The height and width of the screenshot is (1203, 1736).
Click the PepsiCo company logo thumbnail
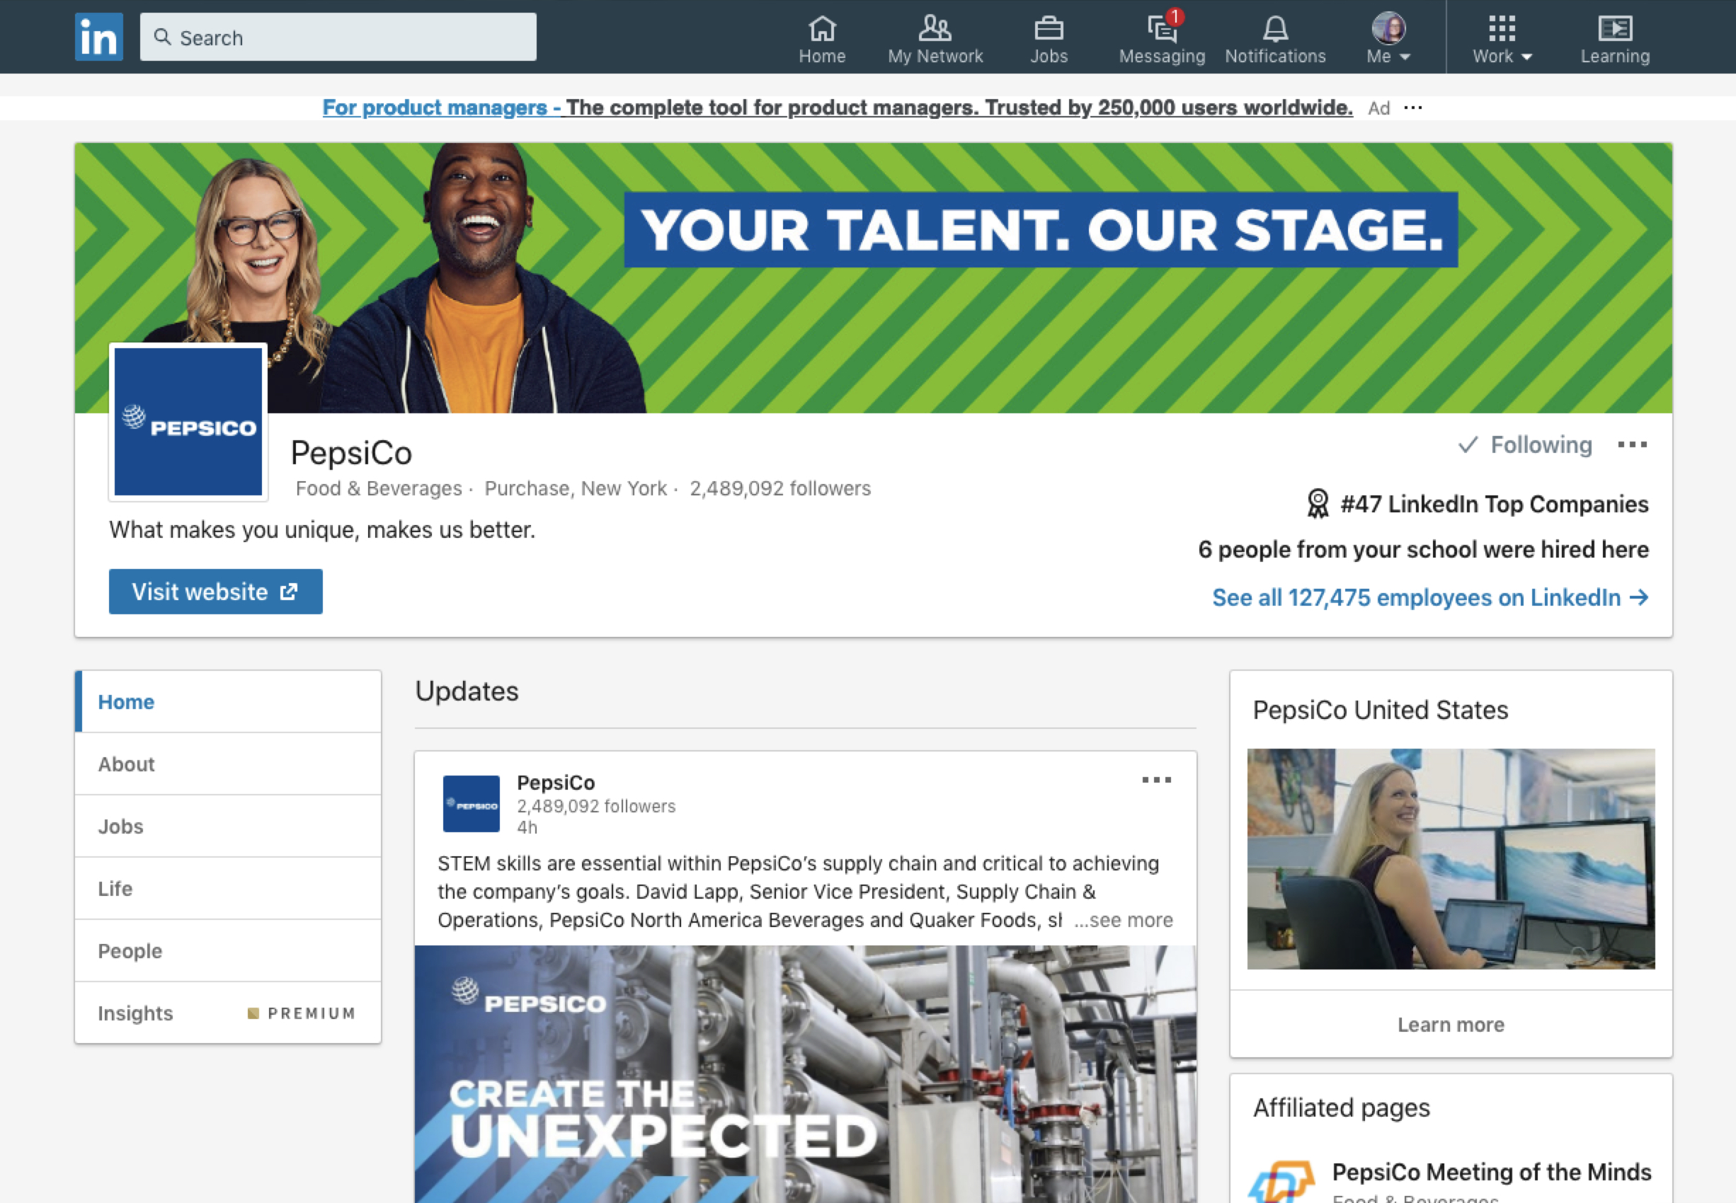[x=188, y=421]
